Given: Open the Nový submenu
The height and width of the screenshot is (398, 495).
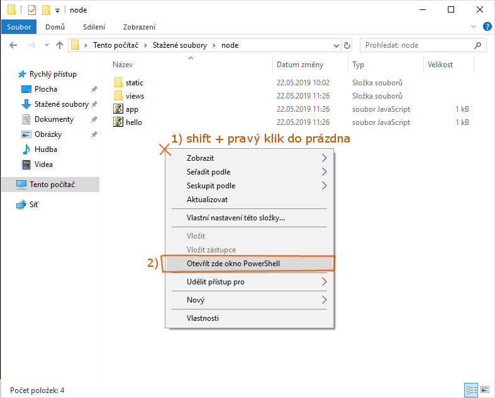Looking at the screenshot, I should tap(250, 300).
